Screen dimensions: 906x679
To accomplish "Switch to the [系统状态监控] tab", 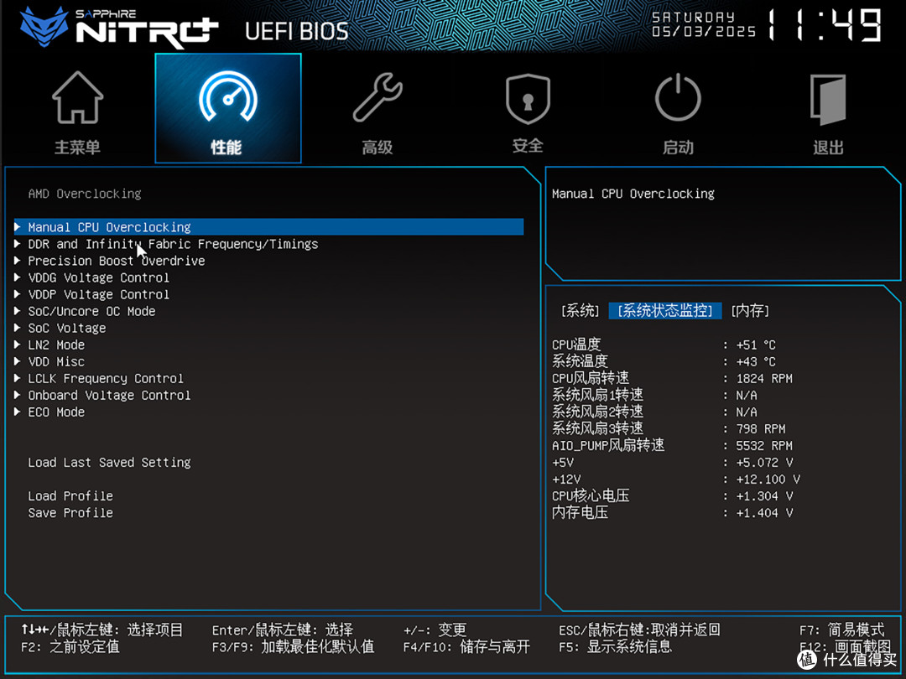I will (x=665, y=311).
